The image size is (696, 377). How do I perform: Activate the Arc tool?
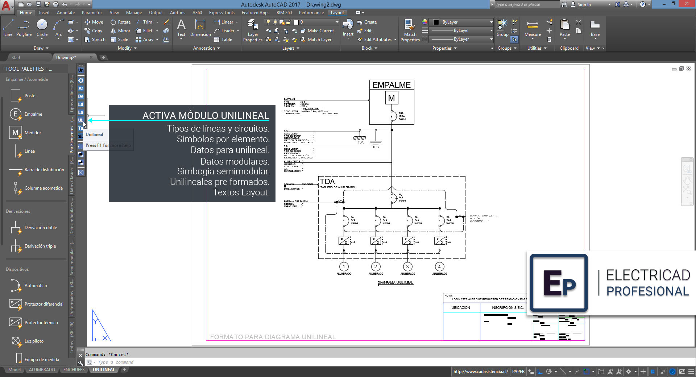click(59, 28)
